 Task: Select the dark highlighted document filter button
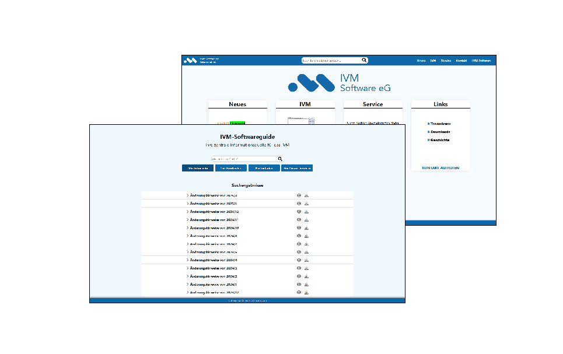coord(198,168)
